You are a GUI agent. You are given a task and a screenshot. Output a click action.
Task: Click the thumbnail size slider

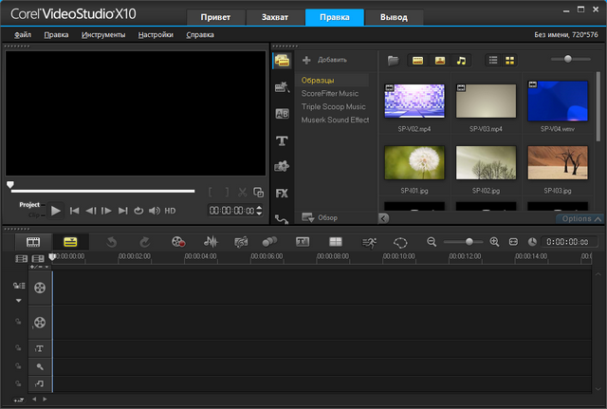click(x=567, y=60)
